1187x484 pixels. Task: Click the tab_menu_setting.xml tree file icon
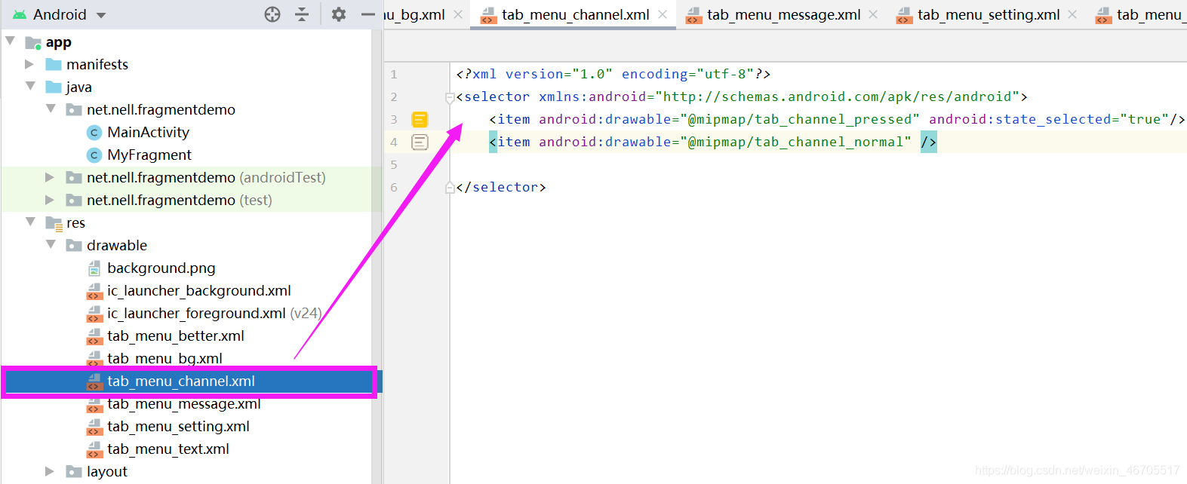[94, 427]
